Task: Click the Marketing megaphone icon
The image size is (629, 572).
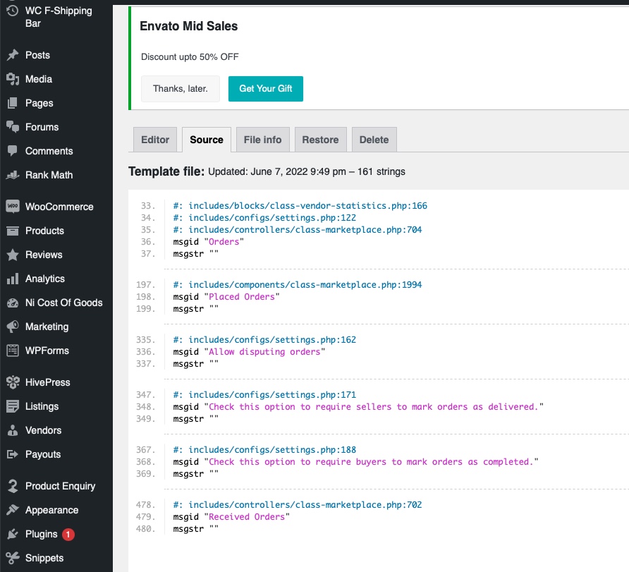Action: 13,327
